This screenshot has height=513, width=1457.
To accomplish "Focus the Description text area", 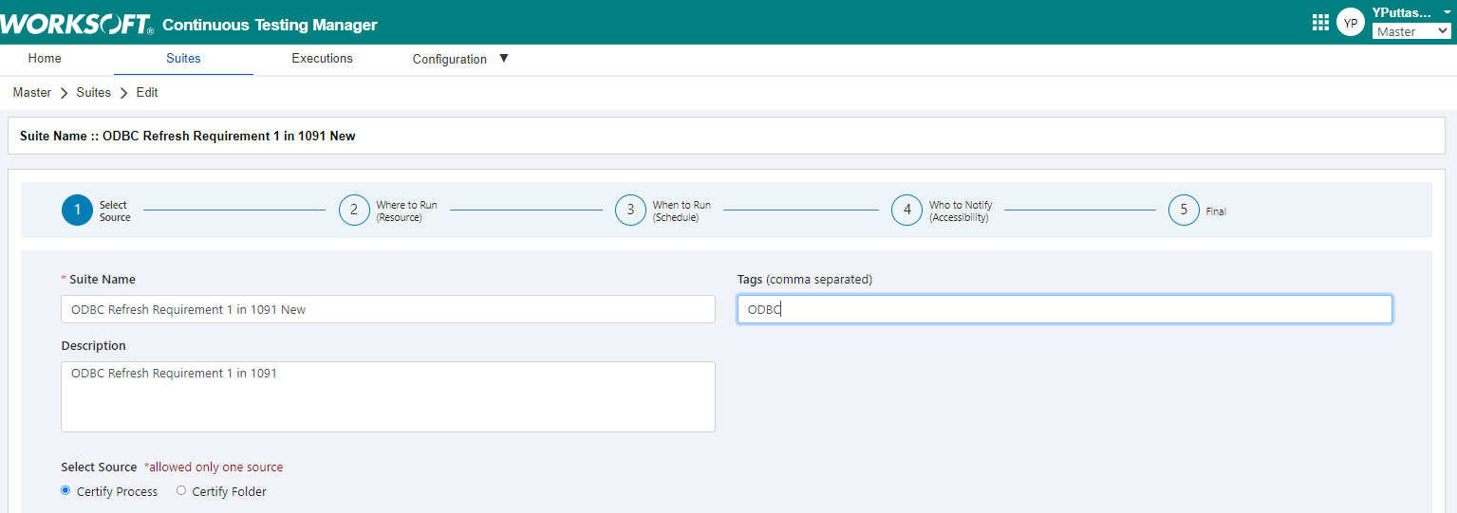I will tap(387, 396).
